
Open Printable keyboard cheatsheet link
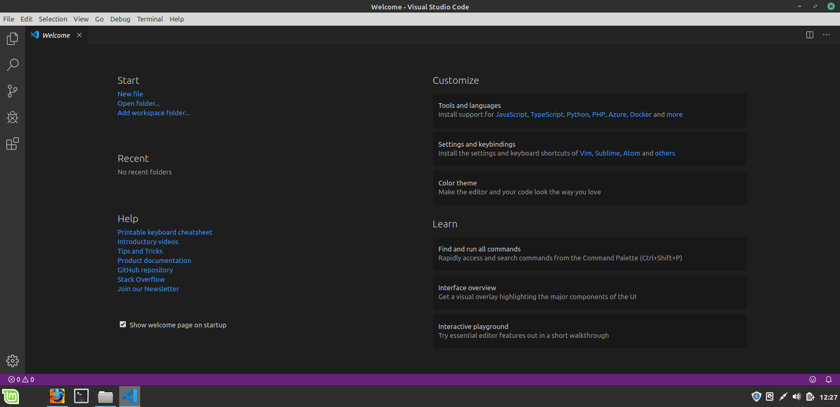[165, 233]
